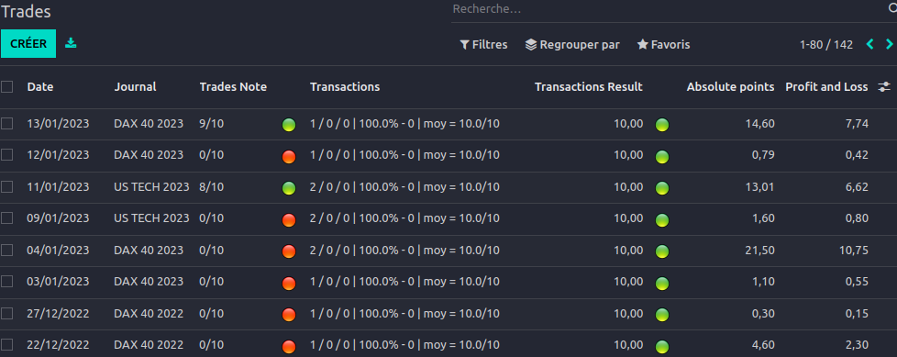The image size is (897, 357).
Task: Select checkbox for 27/12/2022 trade
Action: pos(6,314)
